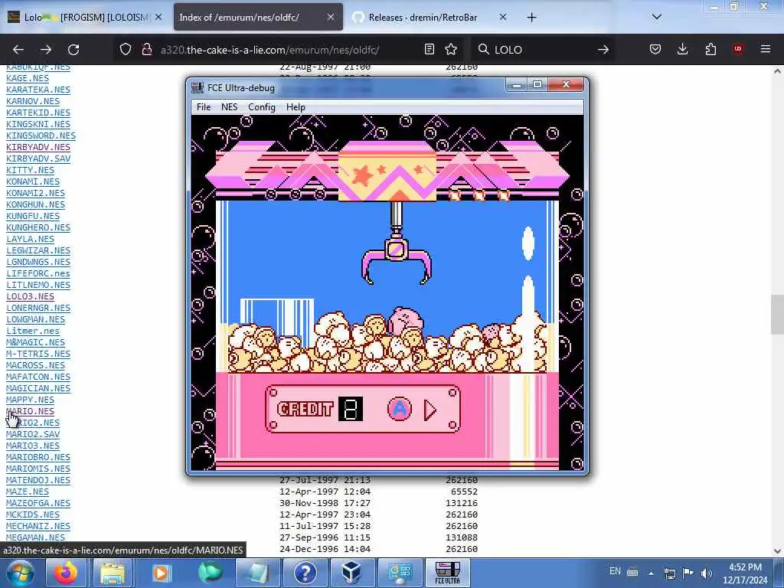Viewport: 784px width, 588px height.
Task: Open the KARATEKA.NES link
Action: 38,90
